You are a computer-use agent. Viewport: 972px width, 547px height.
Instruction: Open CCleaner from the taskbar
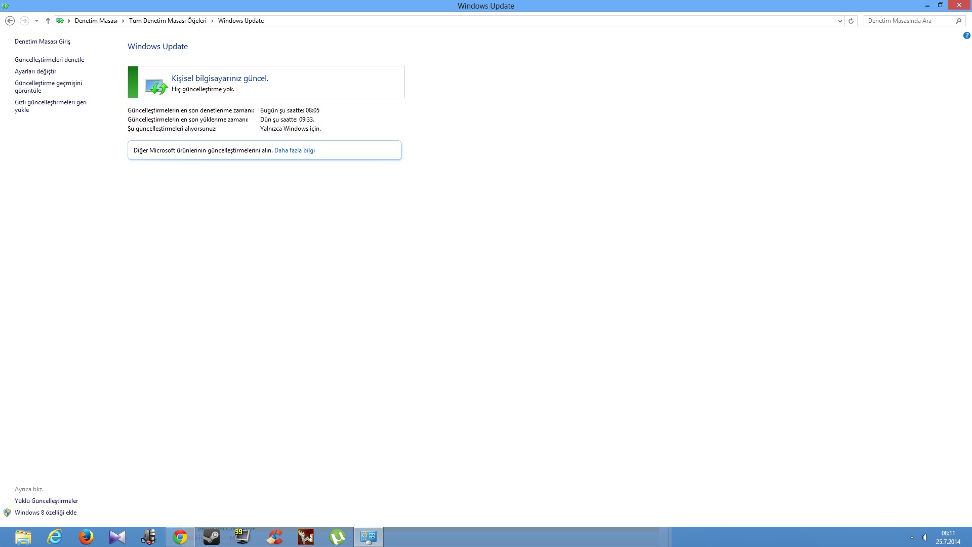coord(274,537)
